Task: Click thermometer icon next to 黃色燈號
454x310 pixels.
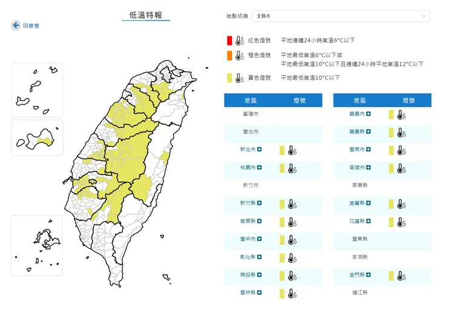Action: (240, 78)
